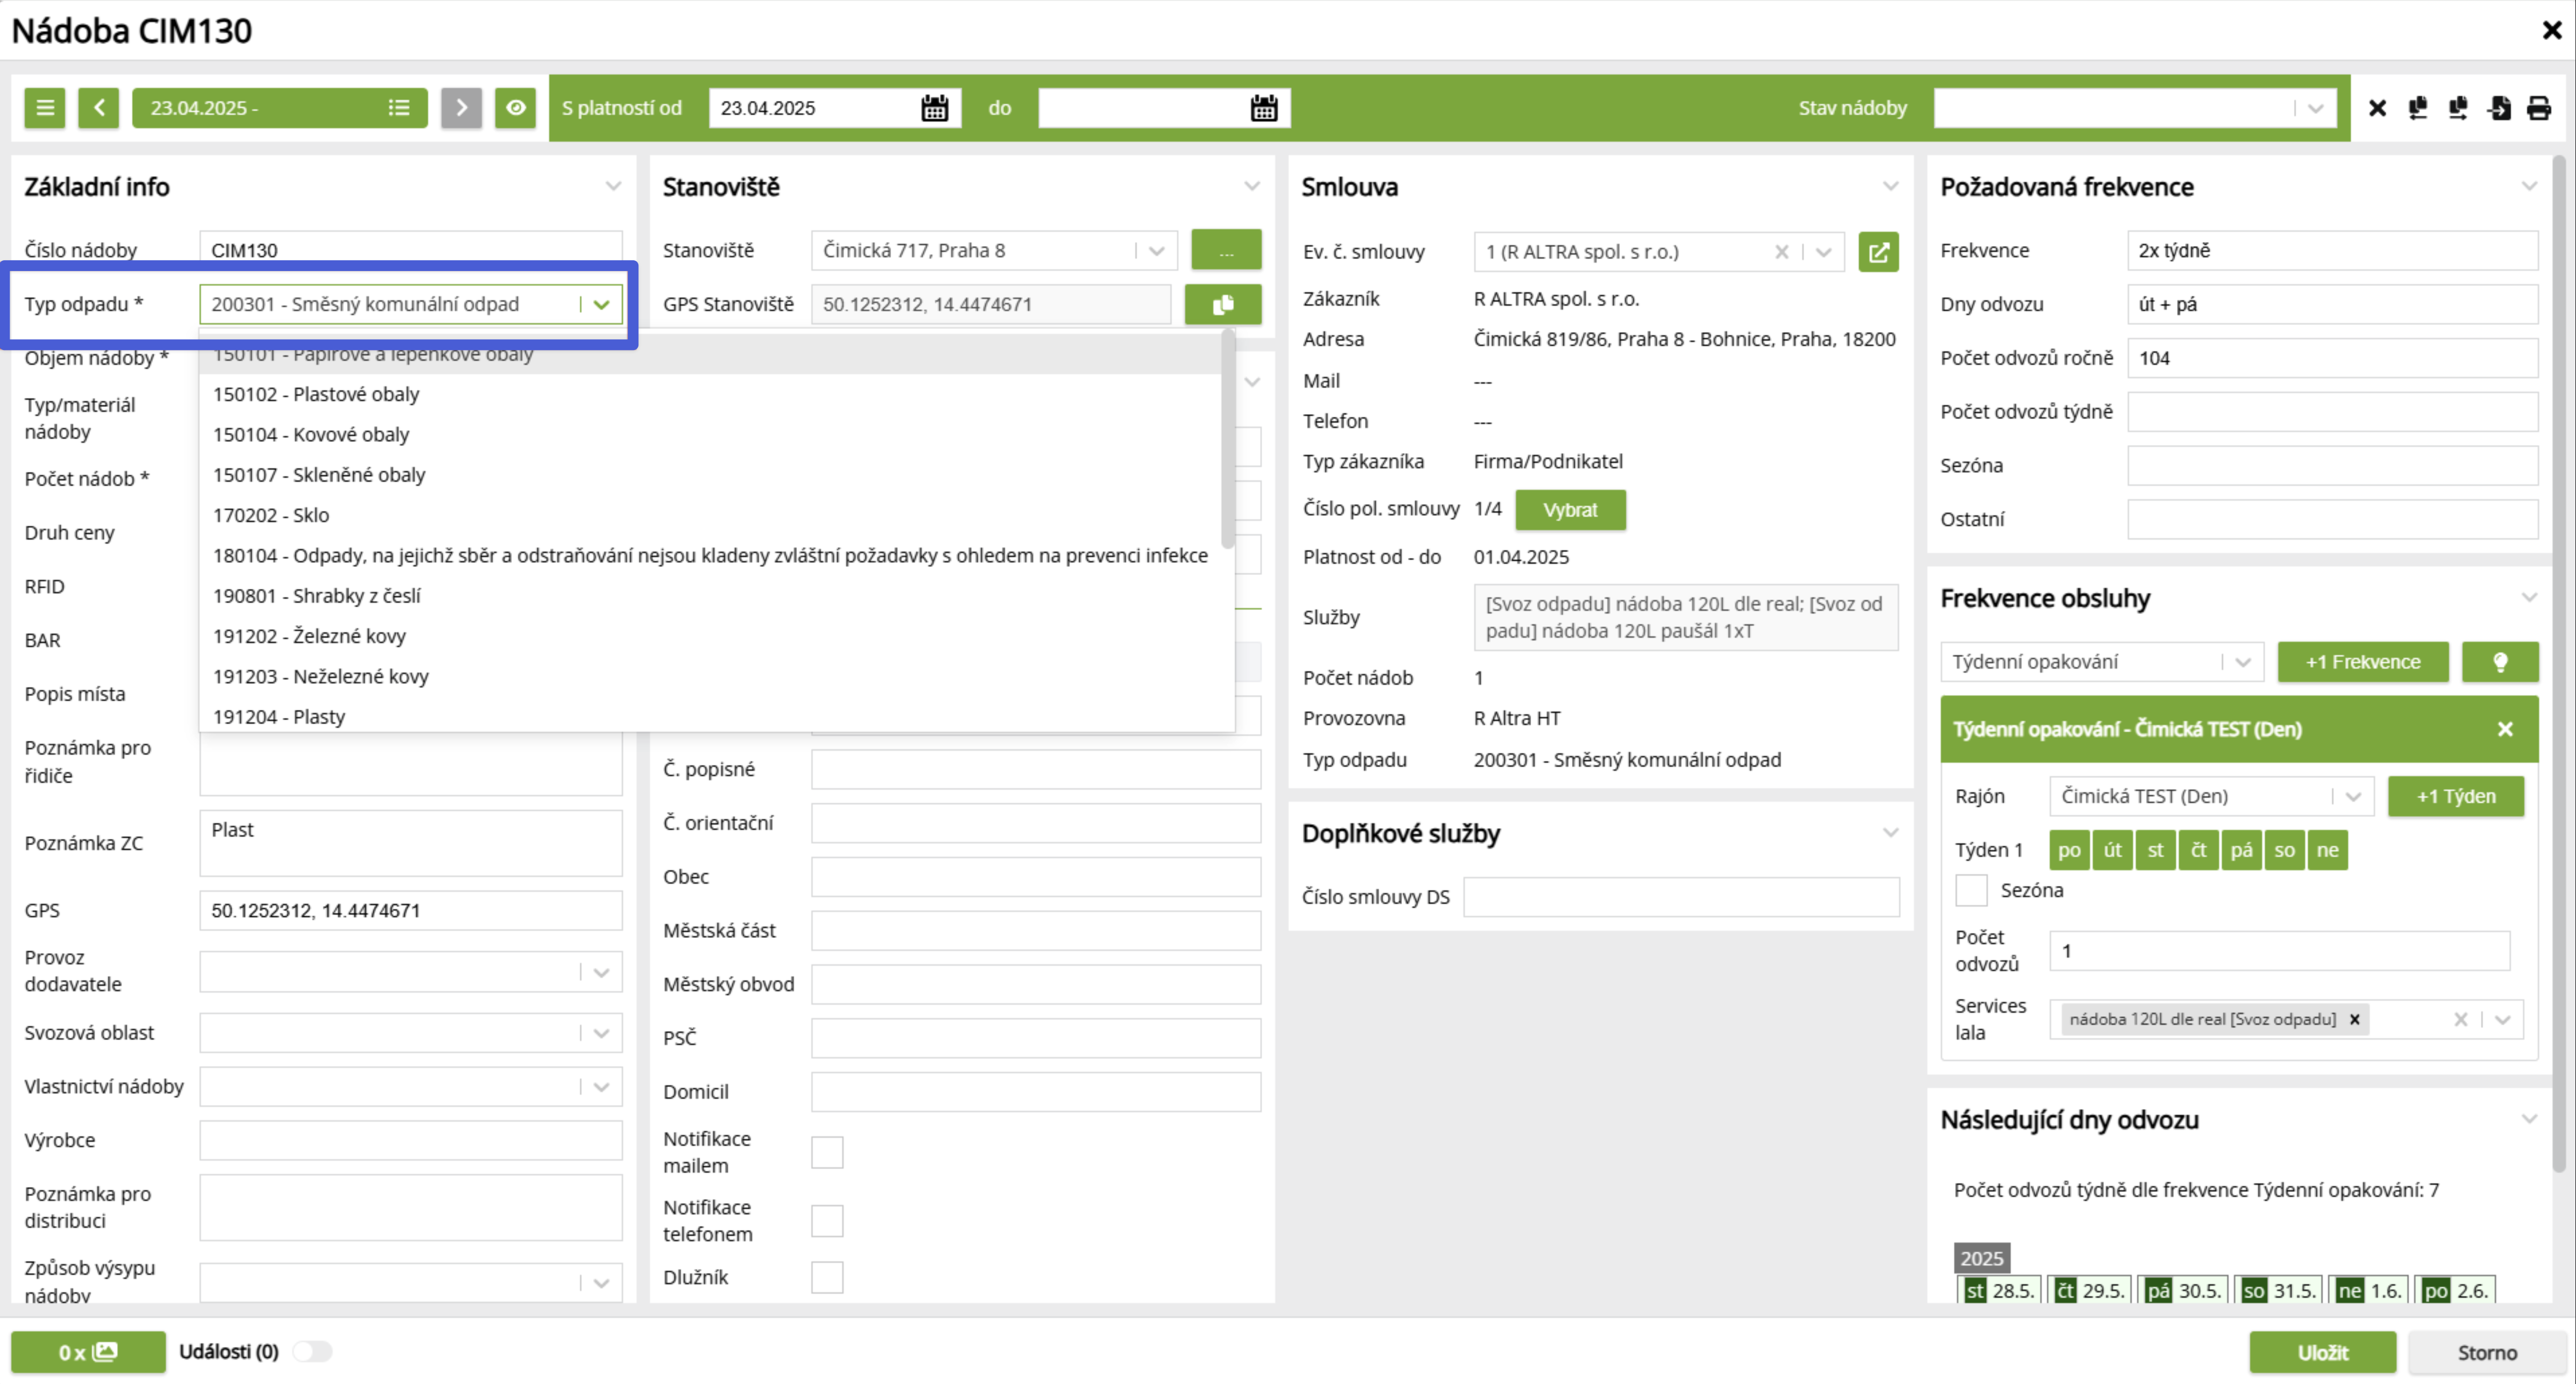Click the printer icon in top toolbar
Screen dimensions: 2576x1384
tap(2538, 108)
